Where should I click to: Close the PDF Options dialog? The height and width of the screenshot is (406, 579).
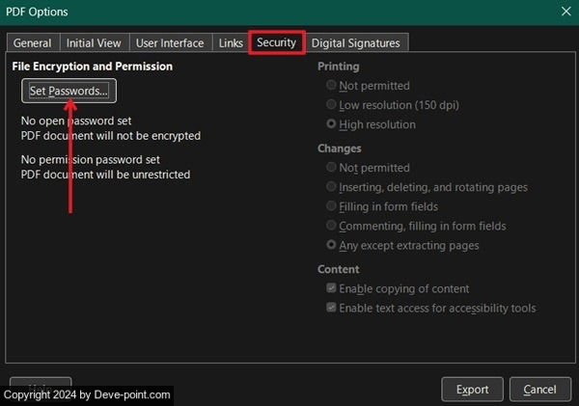(565, 12)
